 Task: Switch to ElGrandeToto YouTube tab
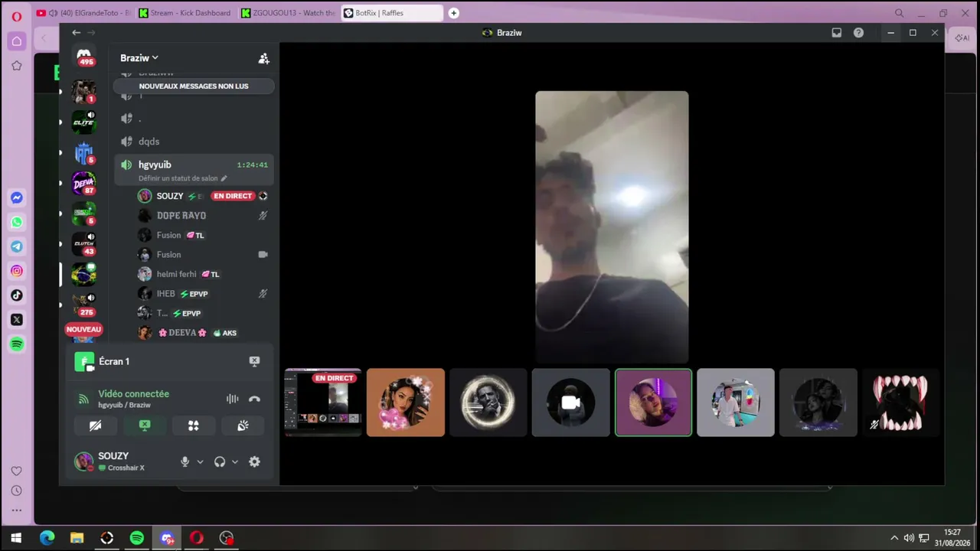(x=84, y=13)
